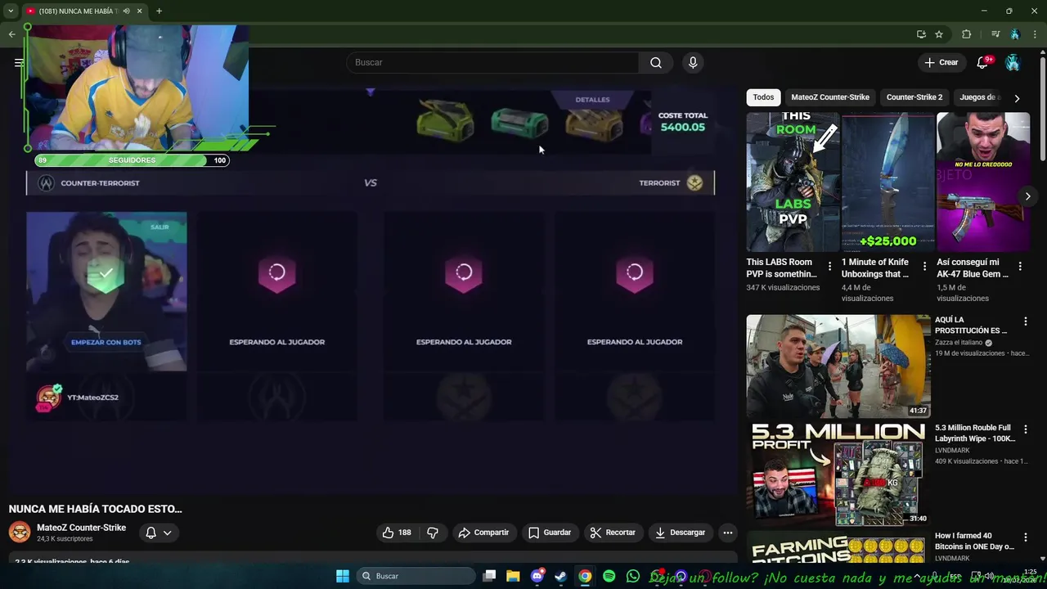Open File Explorer from taskbar
This screenshot has height=589, width=1047.
tap(513, 576)
